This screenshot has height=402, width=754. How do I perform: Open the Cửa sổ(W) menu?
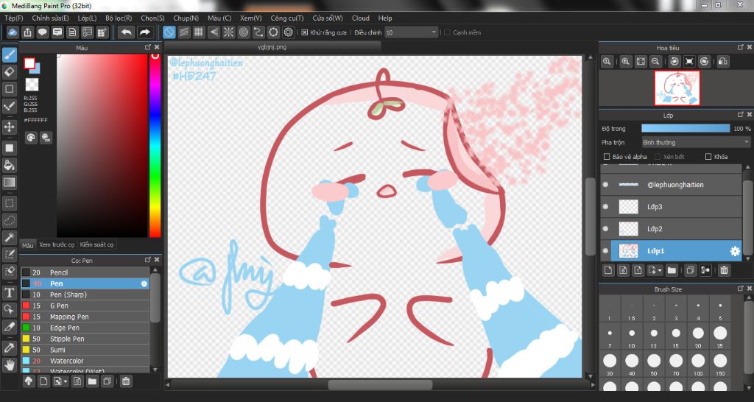pos(328,18)
